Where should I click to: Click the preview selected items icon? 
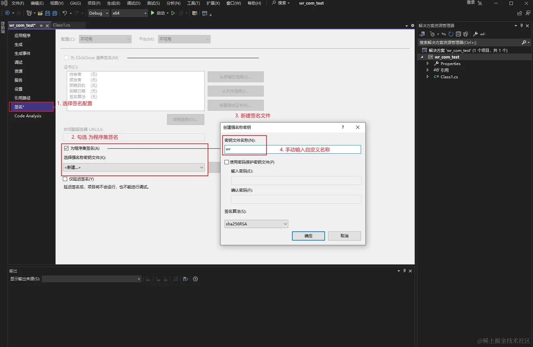click(483, 34)
